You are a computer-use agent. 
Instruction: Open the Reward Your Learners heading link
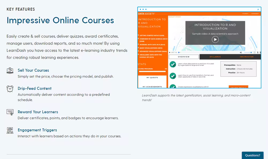38,112
